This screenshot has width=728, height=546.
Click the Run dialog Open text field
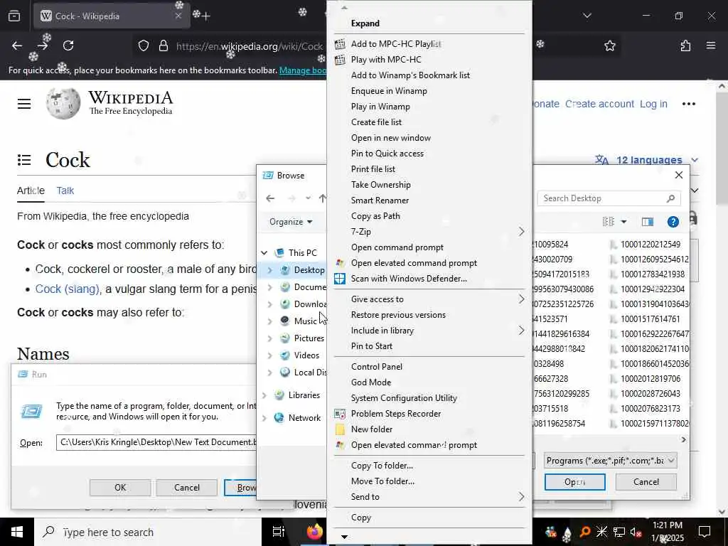[x=156, y=442]
